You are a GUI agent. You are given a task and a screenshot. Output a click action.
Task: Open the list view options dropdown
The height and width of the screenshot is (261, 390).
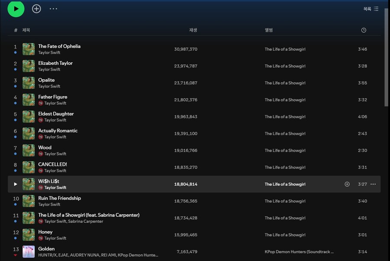(371, 9)
